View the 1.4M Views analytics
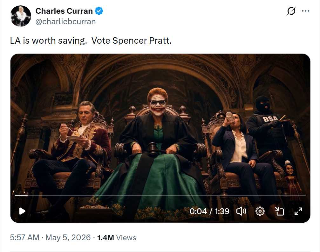Image resolution: width=320 pixels, height=252 pixels. 117,238
